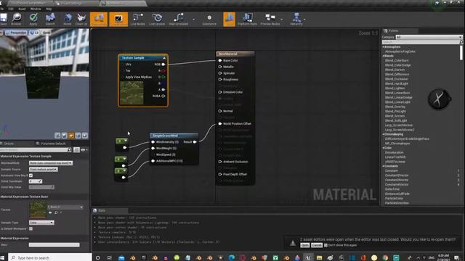Click the Search toolbar icon
Image resolution: width=465 pixels, height=261 pixels.
pyautogui.click(x=50, y=19)
